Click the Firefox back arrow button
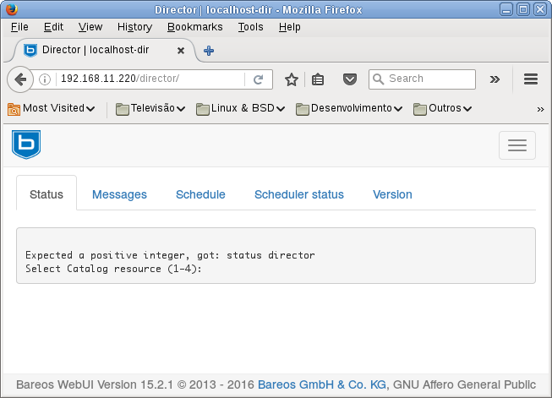This screenshot has width=552, height=398. point(20,79)
